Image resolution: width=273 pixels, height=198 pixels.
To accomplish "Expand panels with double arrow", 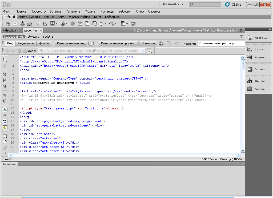I will pyautogui.click(x=270, y=29).
